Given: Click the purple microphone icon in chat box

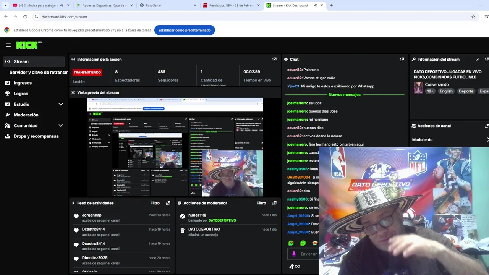Looking at the screenshot, I should [x=294, y=254].
